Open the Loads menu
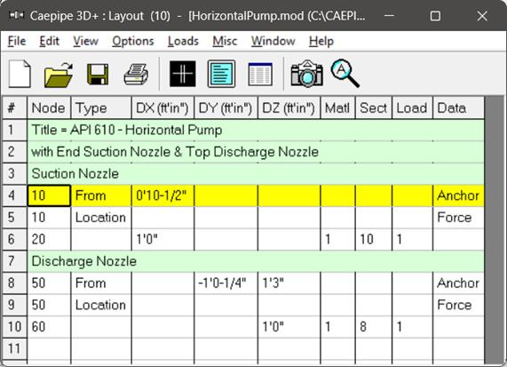 tap(183, 41)
